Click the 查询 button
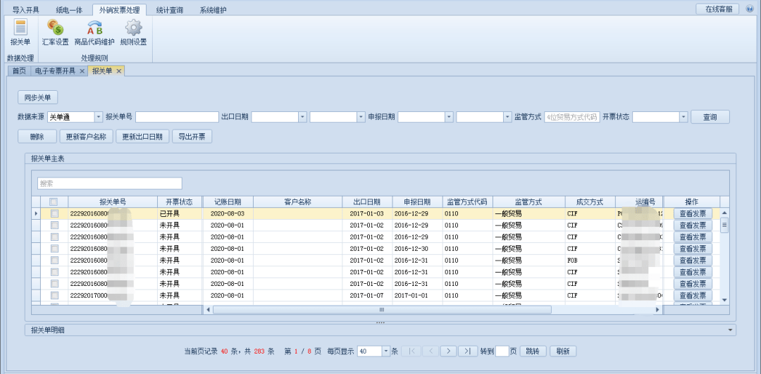 (710, 117)
